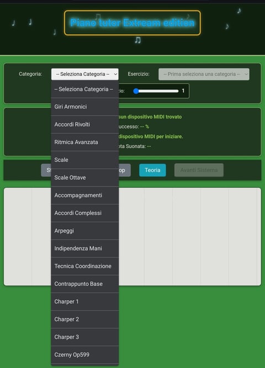Viewport: 265px width, 368px height.
Task: Click the leftmost white piano key
Action: click(18, 236)
